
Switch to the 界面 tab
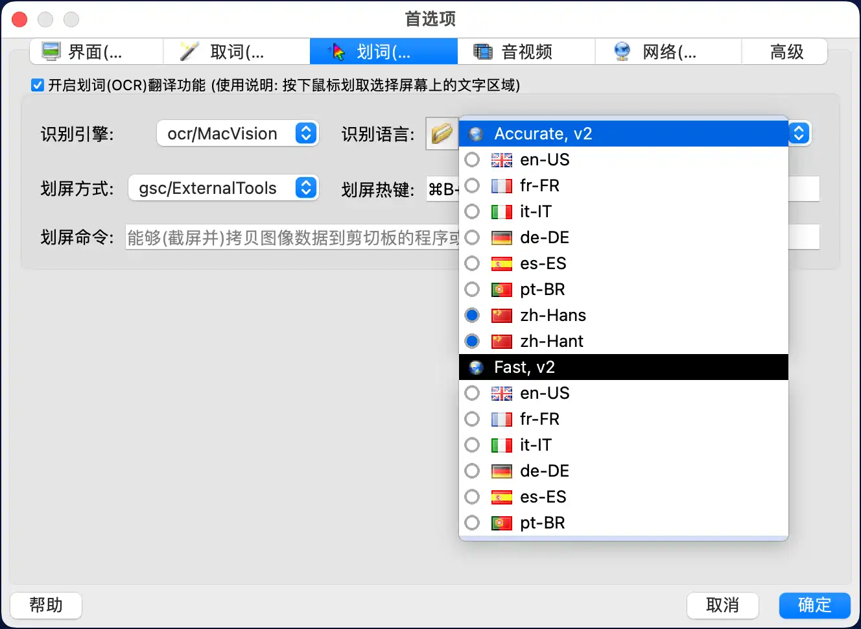[96, 51]
